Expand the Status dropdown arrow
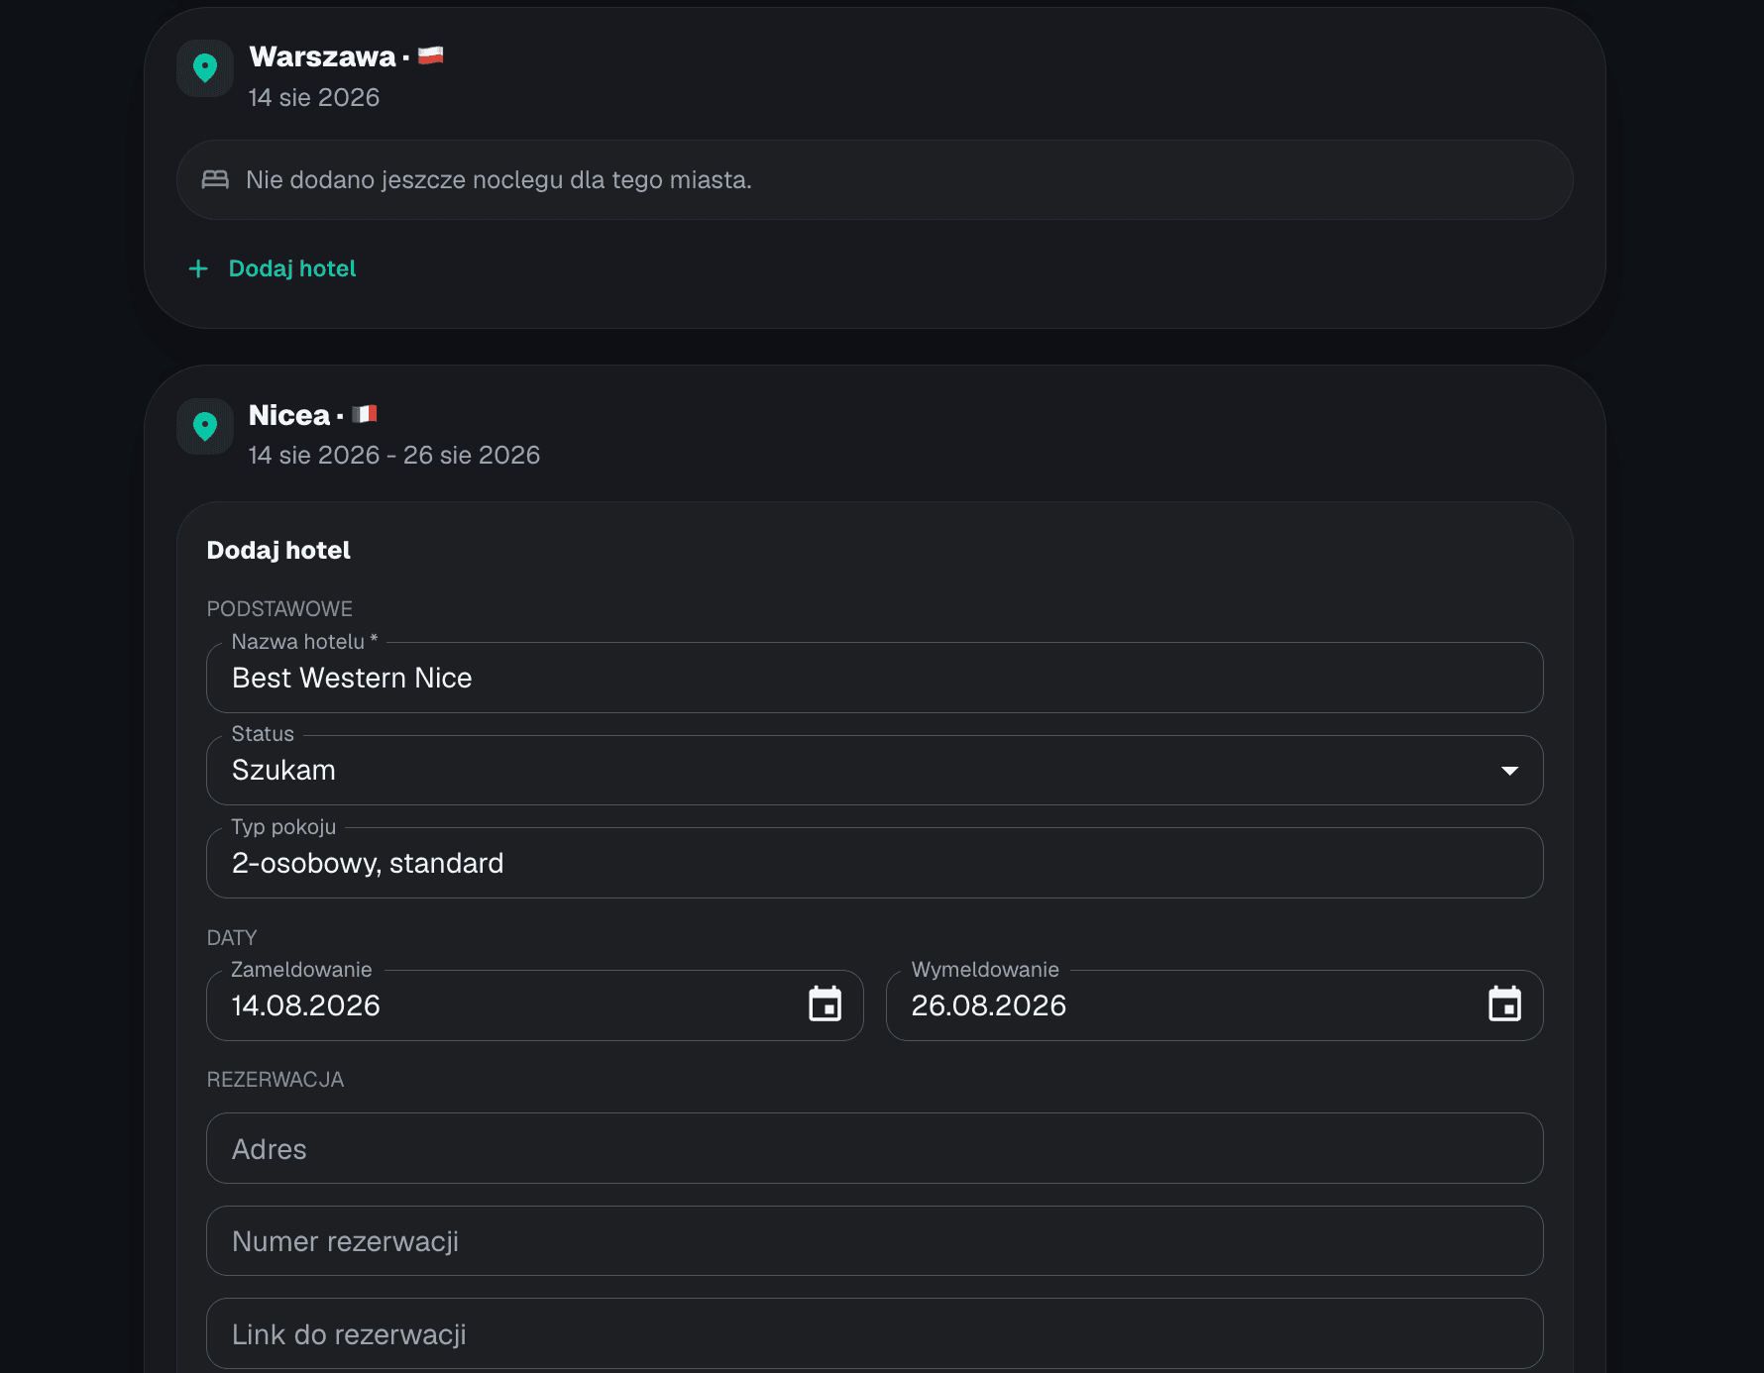Viewport: 1764px width, 1373px height. [1509, 771]
